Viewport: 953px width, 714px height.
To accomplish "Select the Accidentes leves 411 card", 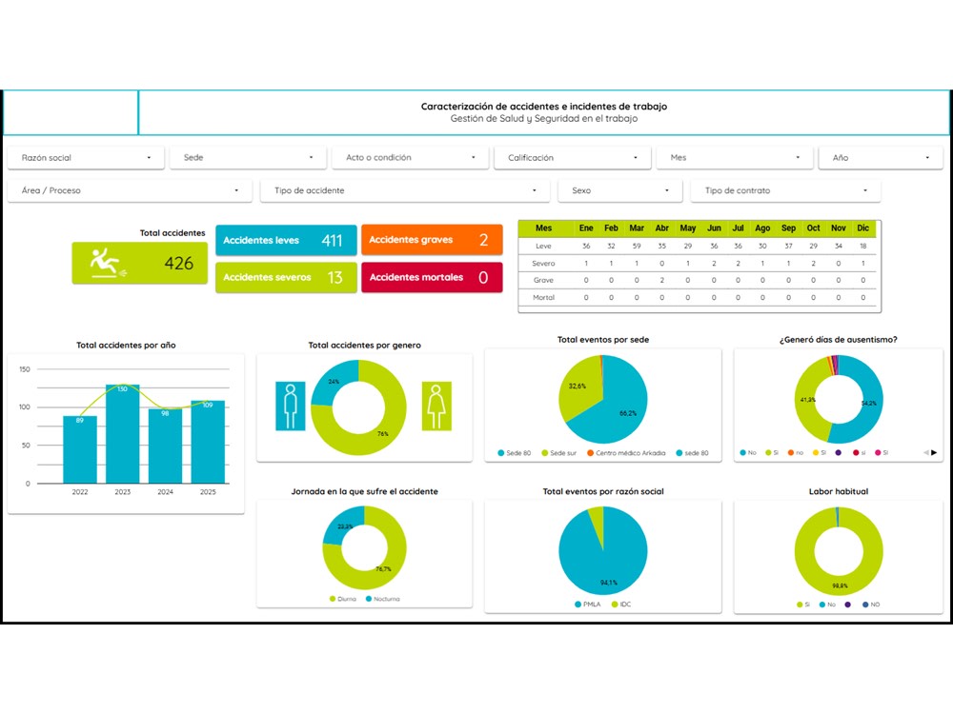I will [286, 241].
